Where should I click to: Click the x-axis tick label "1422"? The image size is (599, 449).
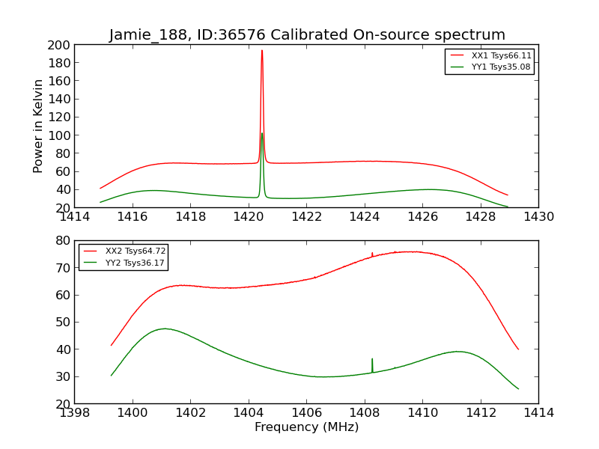coord(307,216)
